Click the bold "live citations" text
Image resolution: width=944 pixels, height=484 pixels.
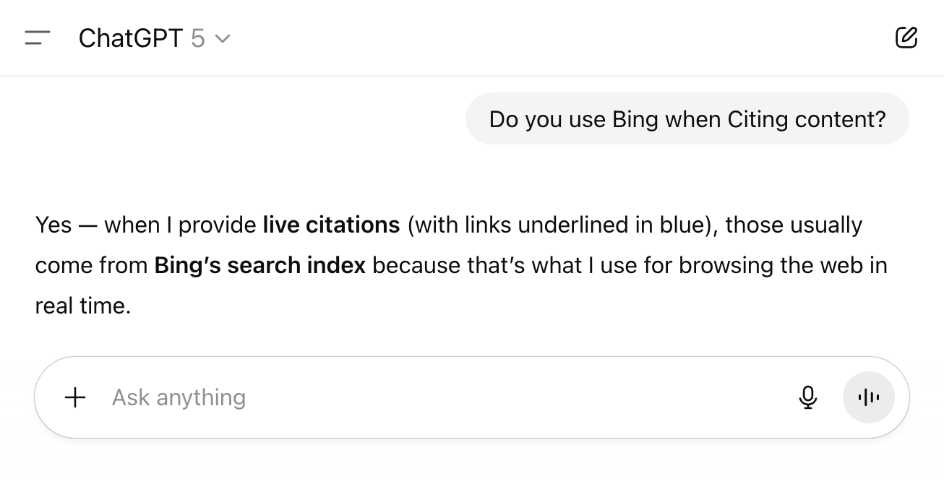point(331,225)
